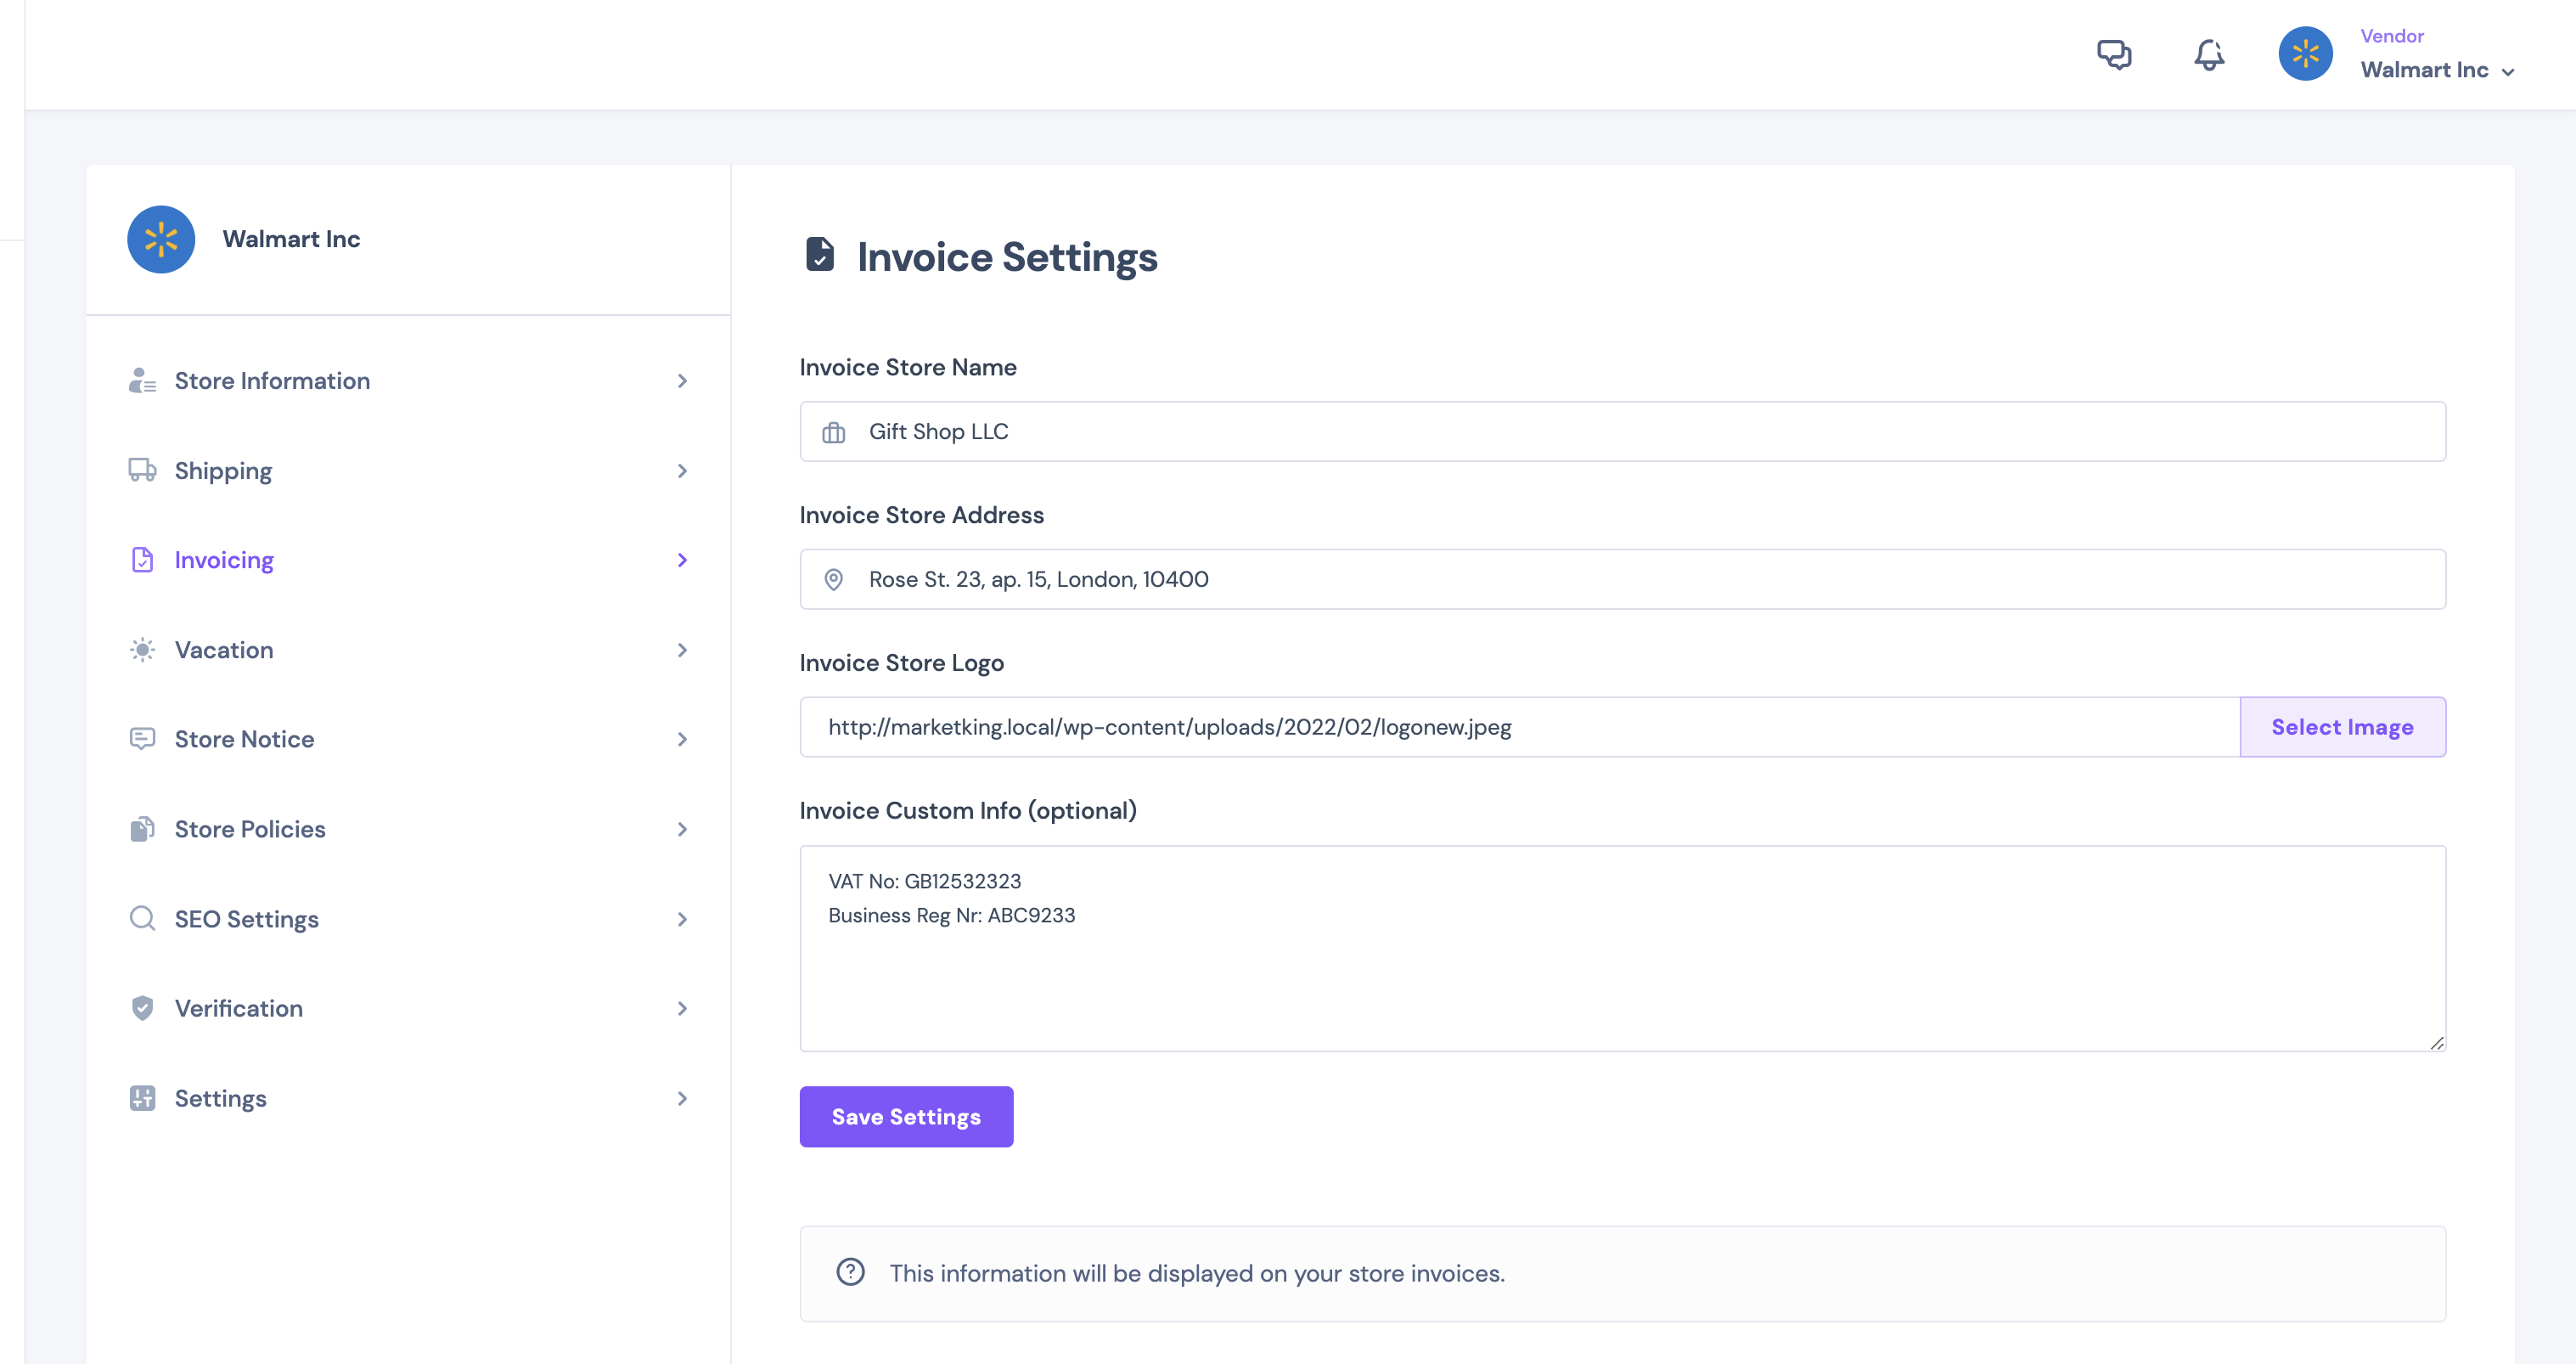Click the Verification shield icon
This screenshot has height=1364, width=2576.
tap(142, 1008)
